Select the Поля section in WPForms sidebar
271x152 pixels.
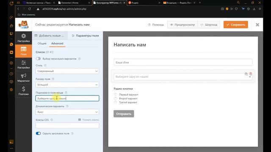[x=24, y=51]
